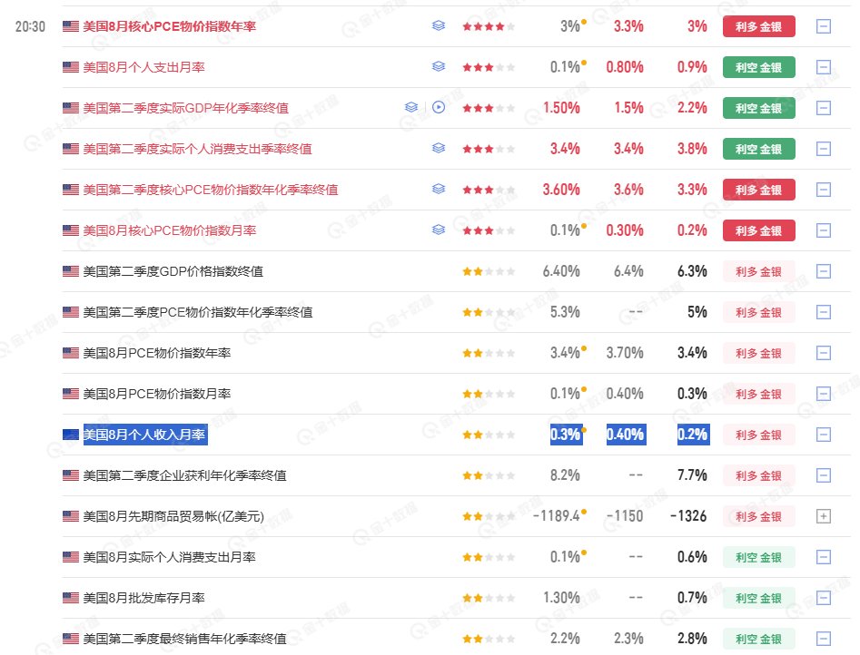The height and width of the screenshot is (655, 860).
Task: Click highlighted forecast 0.40% for 个人收入月率
Action: (x=626, y=435)
